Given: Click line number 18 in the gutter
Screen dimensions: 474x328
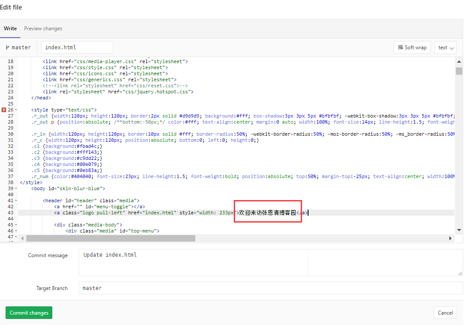Looking at the screenshot, I should click(x=10, y=61).
